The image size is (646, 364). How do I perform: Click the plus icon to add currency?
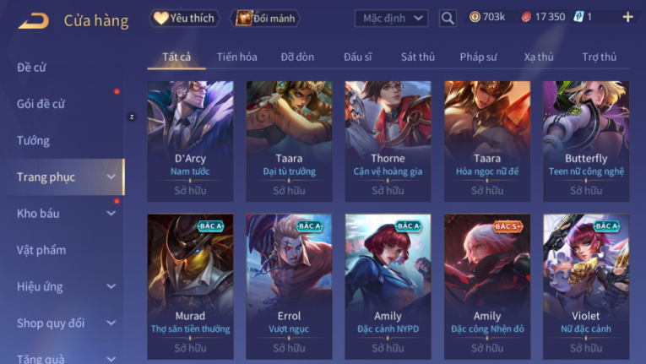(x=628, y=17)
